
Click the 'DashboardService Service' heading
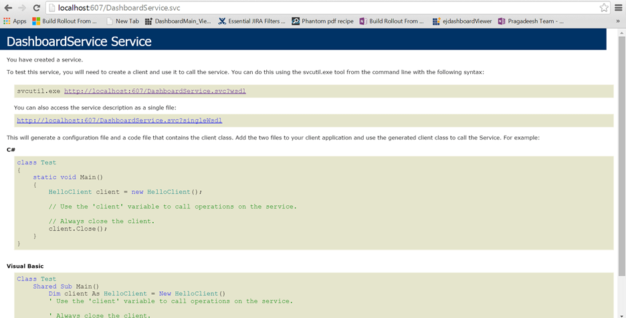click(79, 41)
